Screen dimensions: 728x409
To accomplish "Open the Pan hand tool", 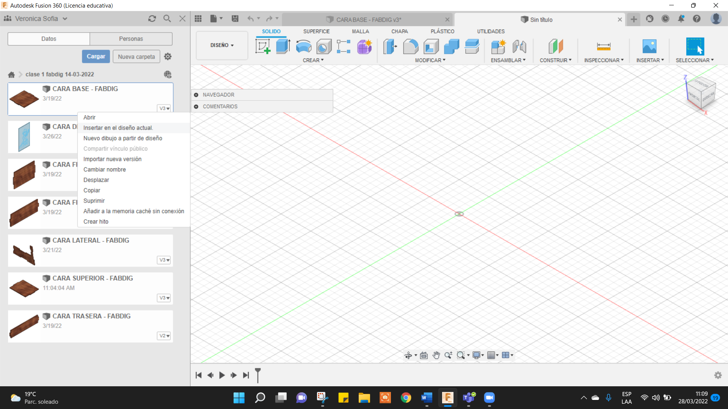I will 436,355.
